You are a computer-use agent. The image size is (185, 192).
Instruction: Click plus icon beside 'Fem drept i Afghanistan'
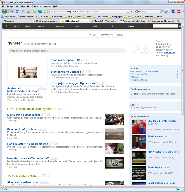(x=42, y=129)
